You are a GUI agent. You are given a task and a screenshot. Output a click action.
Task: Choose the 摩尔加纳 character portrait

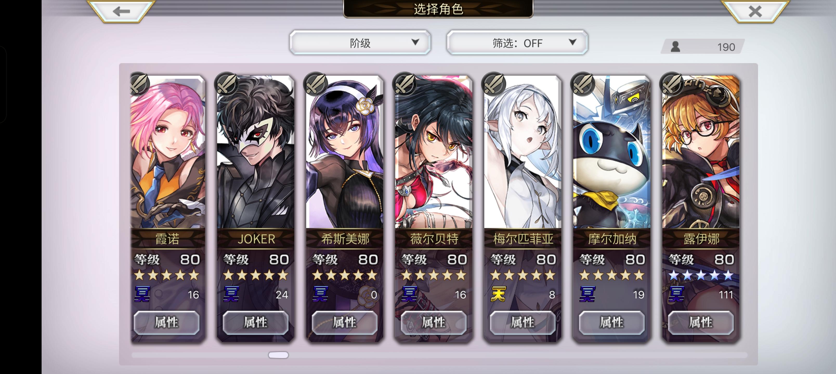pyautogui.click(x=612, y=152)
